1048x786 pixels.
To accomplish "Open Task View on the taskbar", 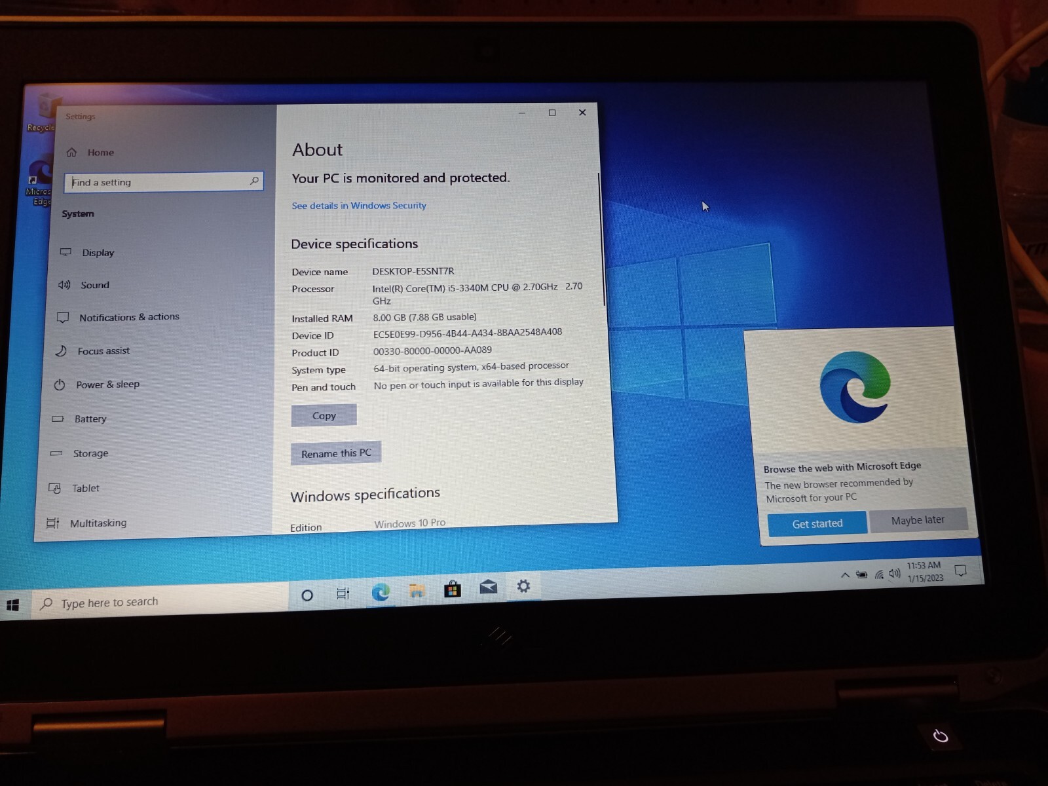I will [343, 593].
